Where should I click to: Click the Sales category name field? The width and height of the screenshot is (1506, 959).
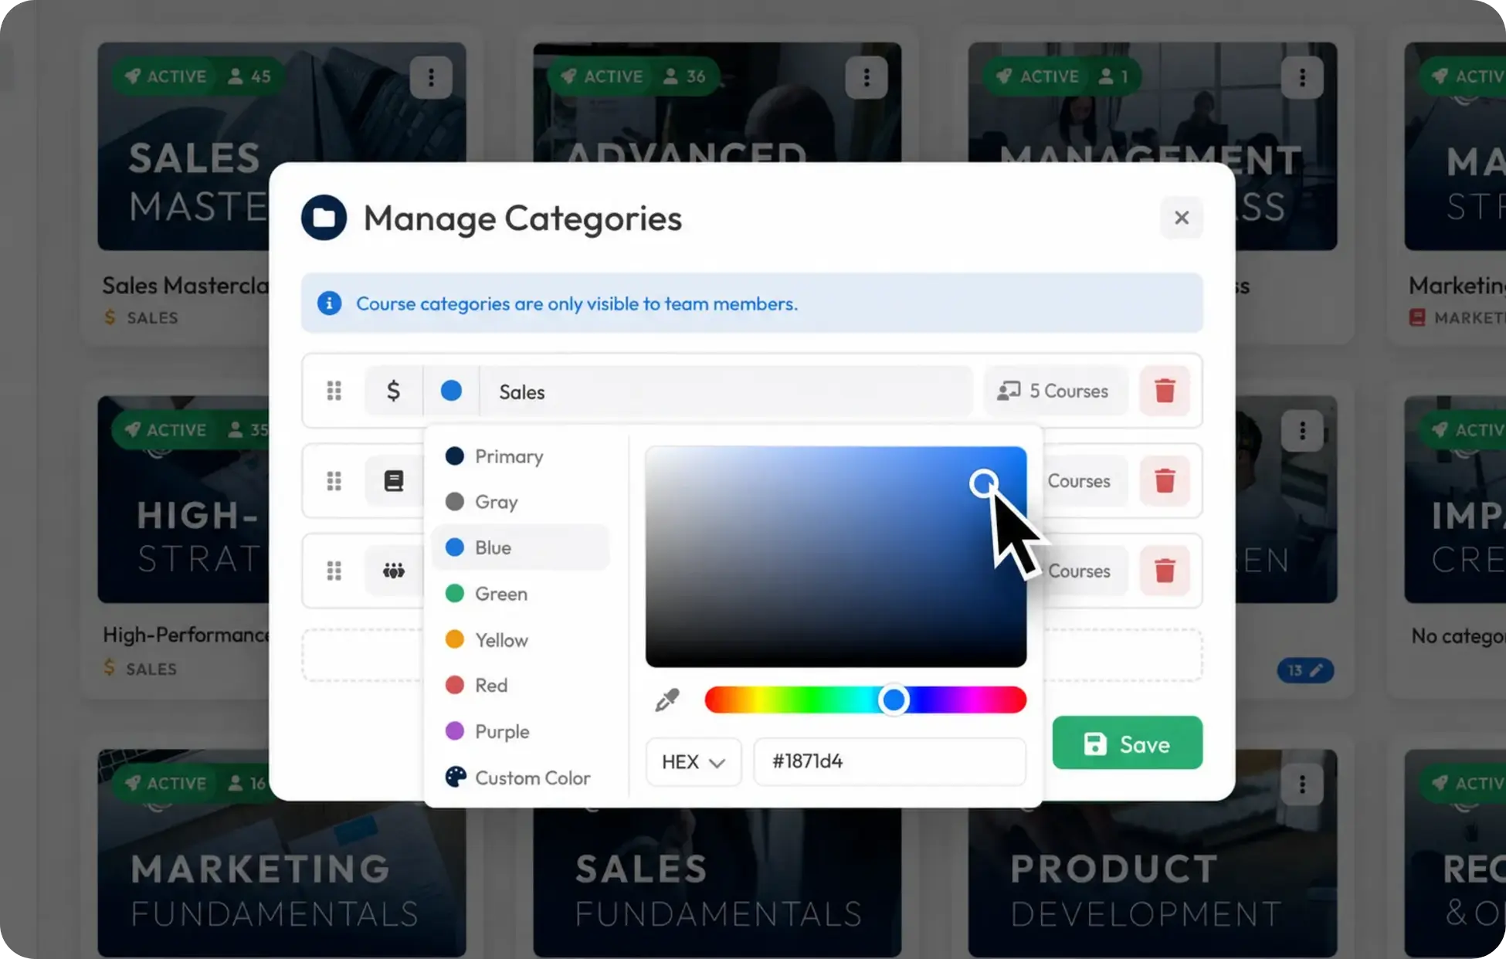coord(725,391)
